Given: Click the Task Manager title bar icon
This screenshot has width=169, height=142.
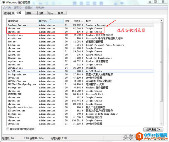Looking at the screenshot, I should (x=3, y=2).
